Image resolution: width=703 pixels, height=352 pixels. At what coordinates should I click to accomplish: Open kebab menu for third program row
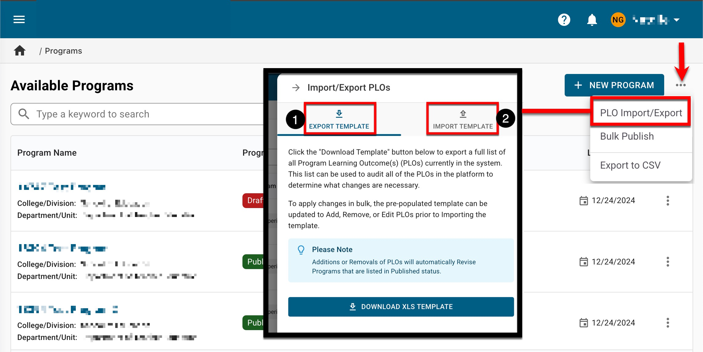(668, 323)
